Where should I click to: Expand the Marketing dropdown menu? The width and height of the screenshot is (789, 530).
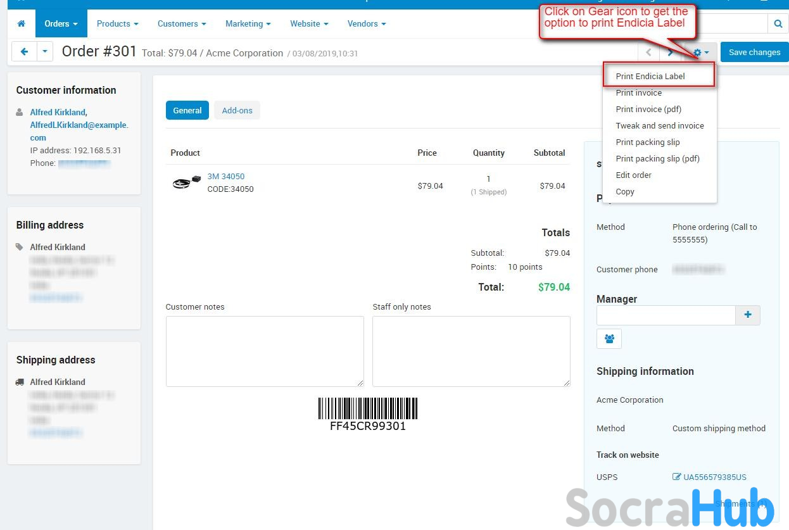click(248, 24)
